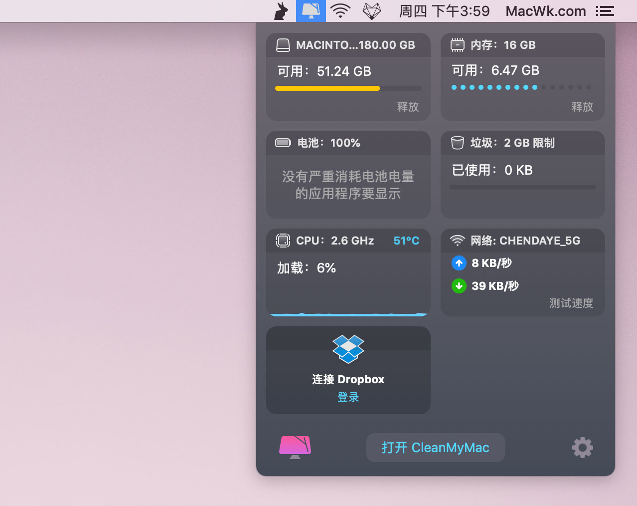Image resolution: width=637 pixels, height=506 pixels.
Task: Click the 打开 CleanMyMac button
Action: tap(435, 448)
